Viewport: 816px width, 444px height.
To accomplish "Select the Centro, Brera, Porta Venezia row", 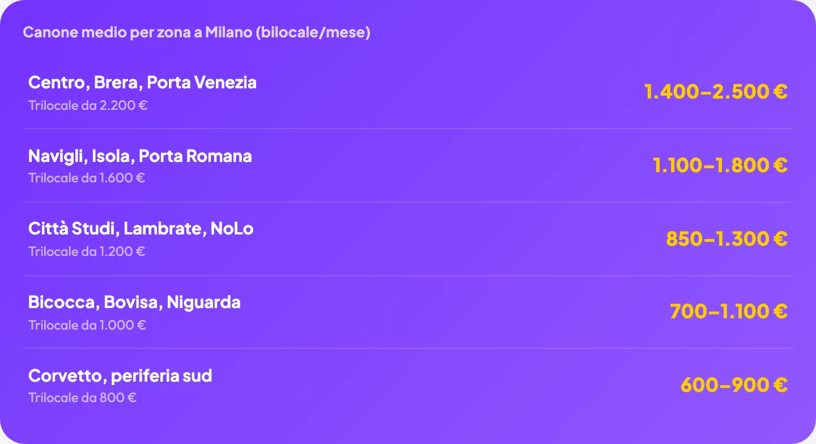I will point(408,92).
